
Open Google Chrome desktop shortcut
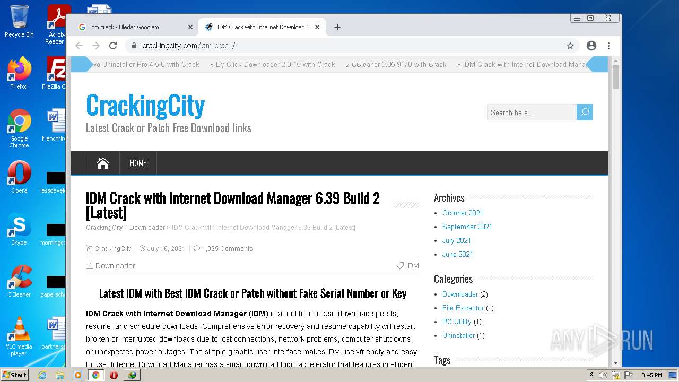pos(19,128)
